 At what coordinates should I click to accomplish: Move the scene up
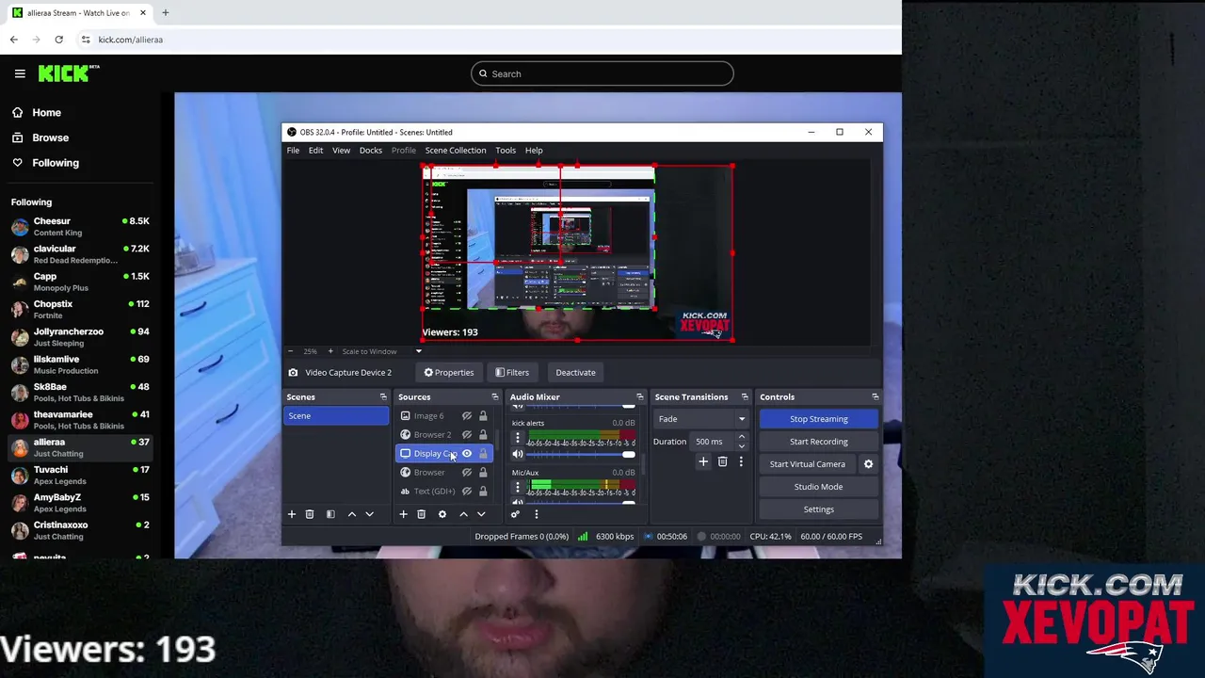coord(352,514)
